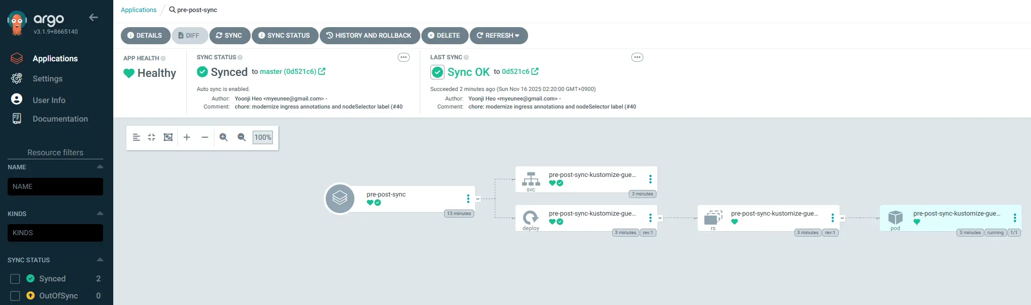1031x305 pixels.
Task: Open SYNC STATUS panel
Action: [x=284, y=36]
